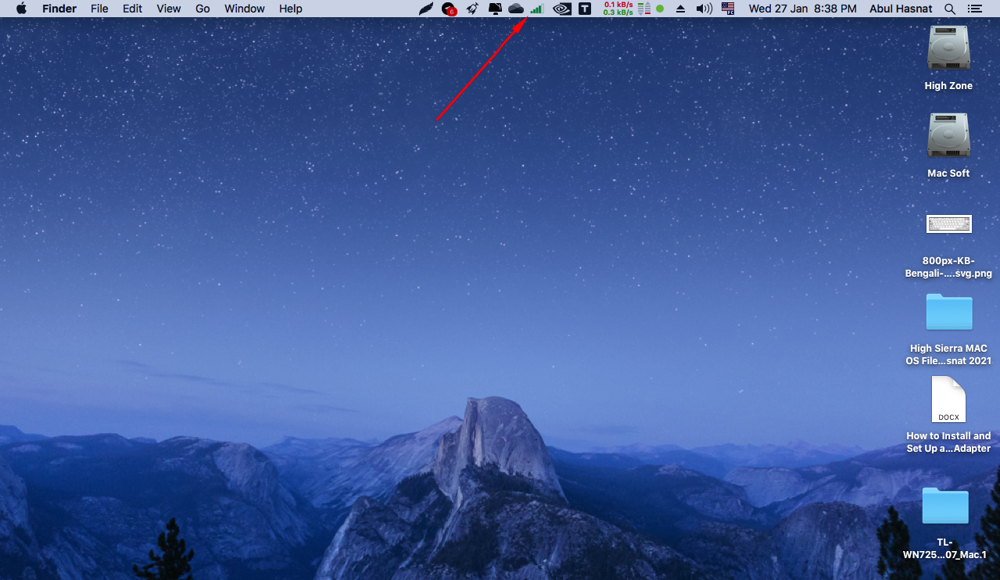
Task: Open the cloud sync menu bar icon
Action: pos(516,9)
